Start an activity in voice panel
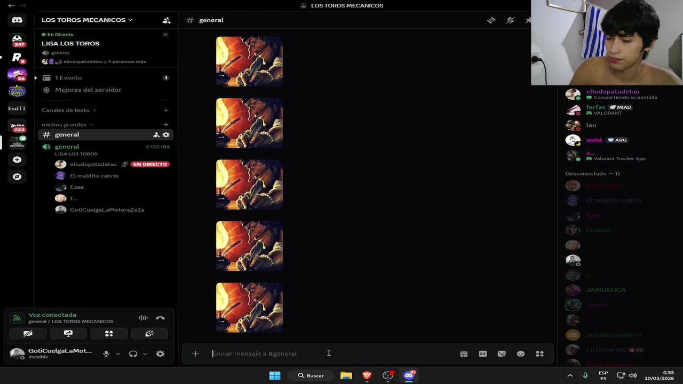 (109, 333)
